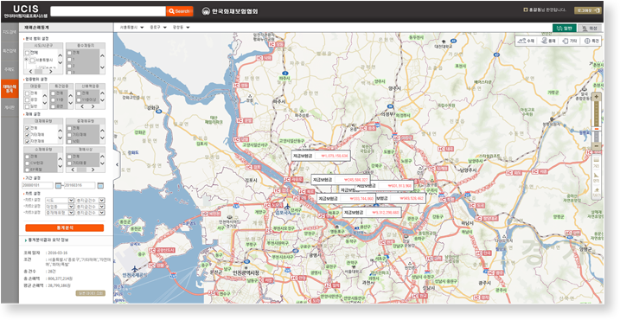Open the start date calendar icon
Screen dimensions: 620x320
pyautogui.click(x=58, y=185)
